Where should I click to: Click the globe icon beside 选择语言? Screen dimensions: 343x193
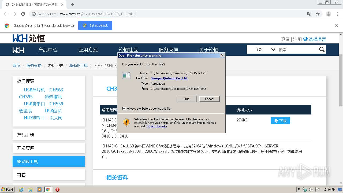coord(305,39)
